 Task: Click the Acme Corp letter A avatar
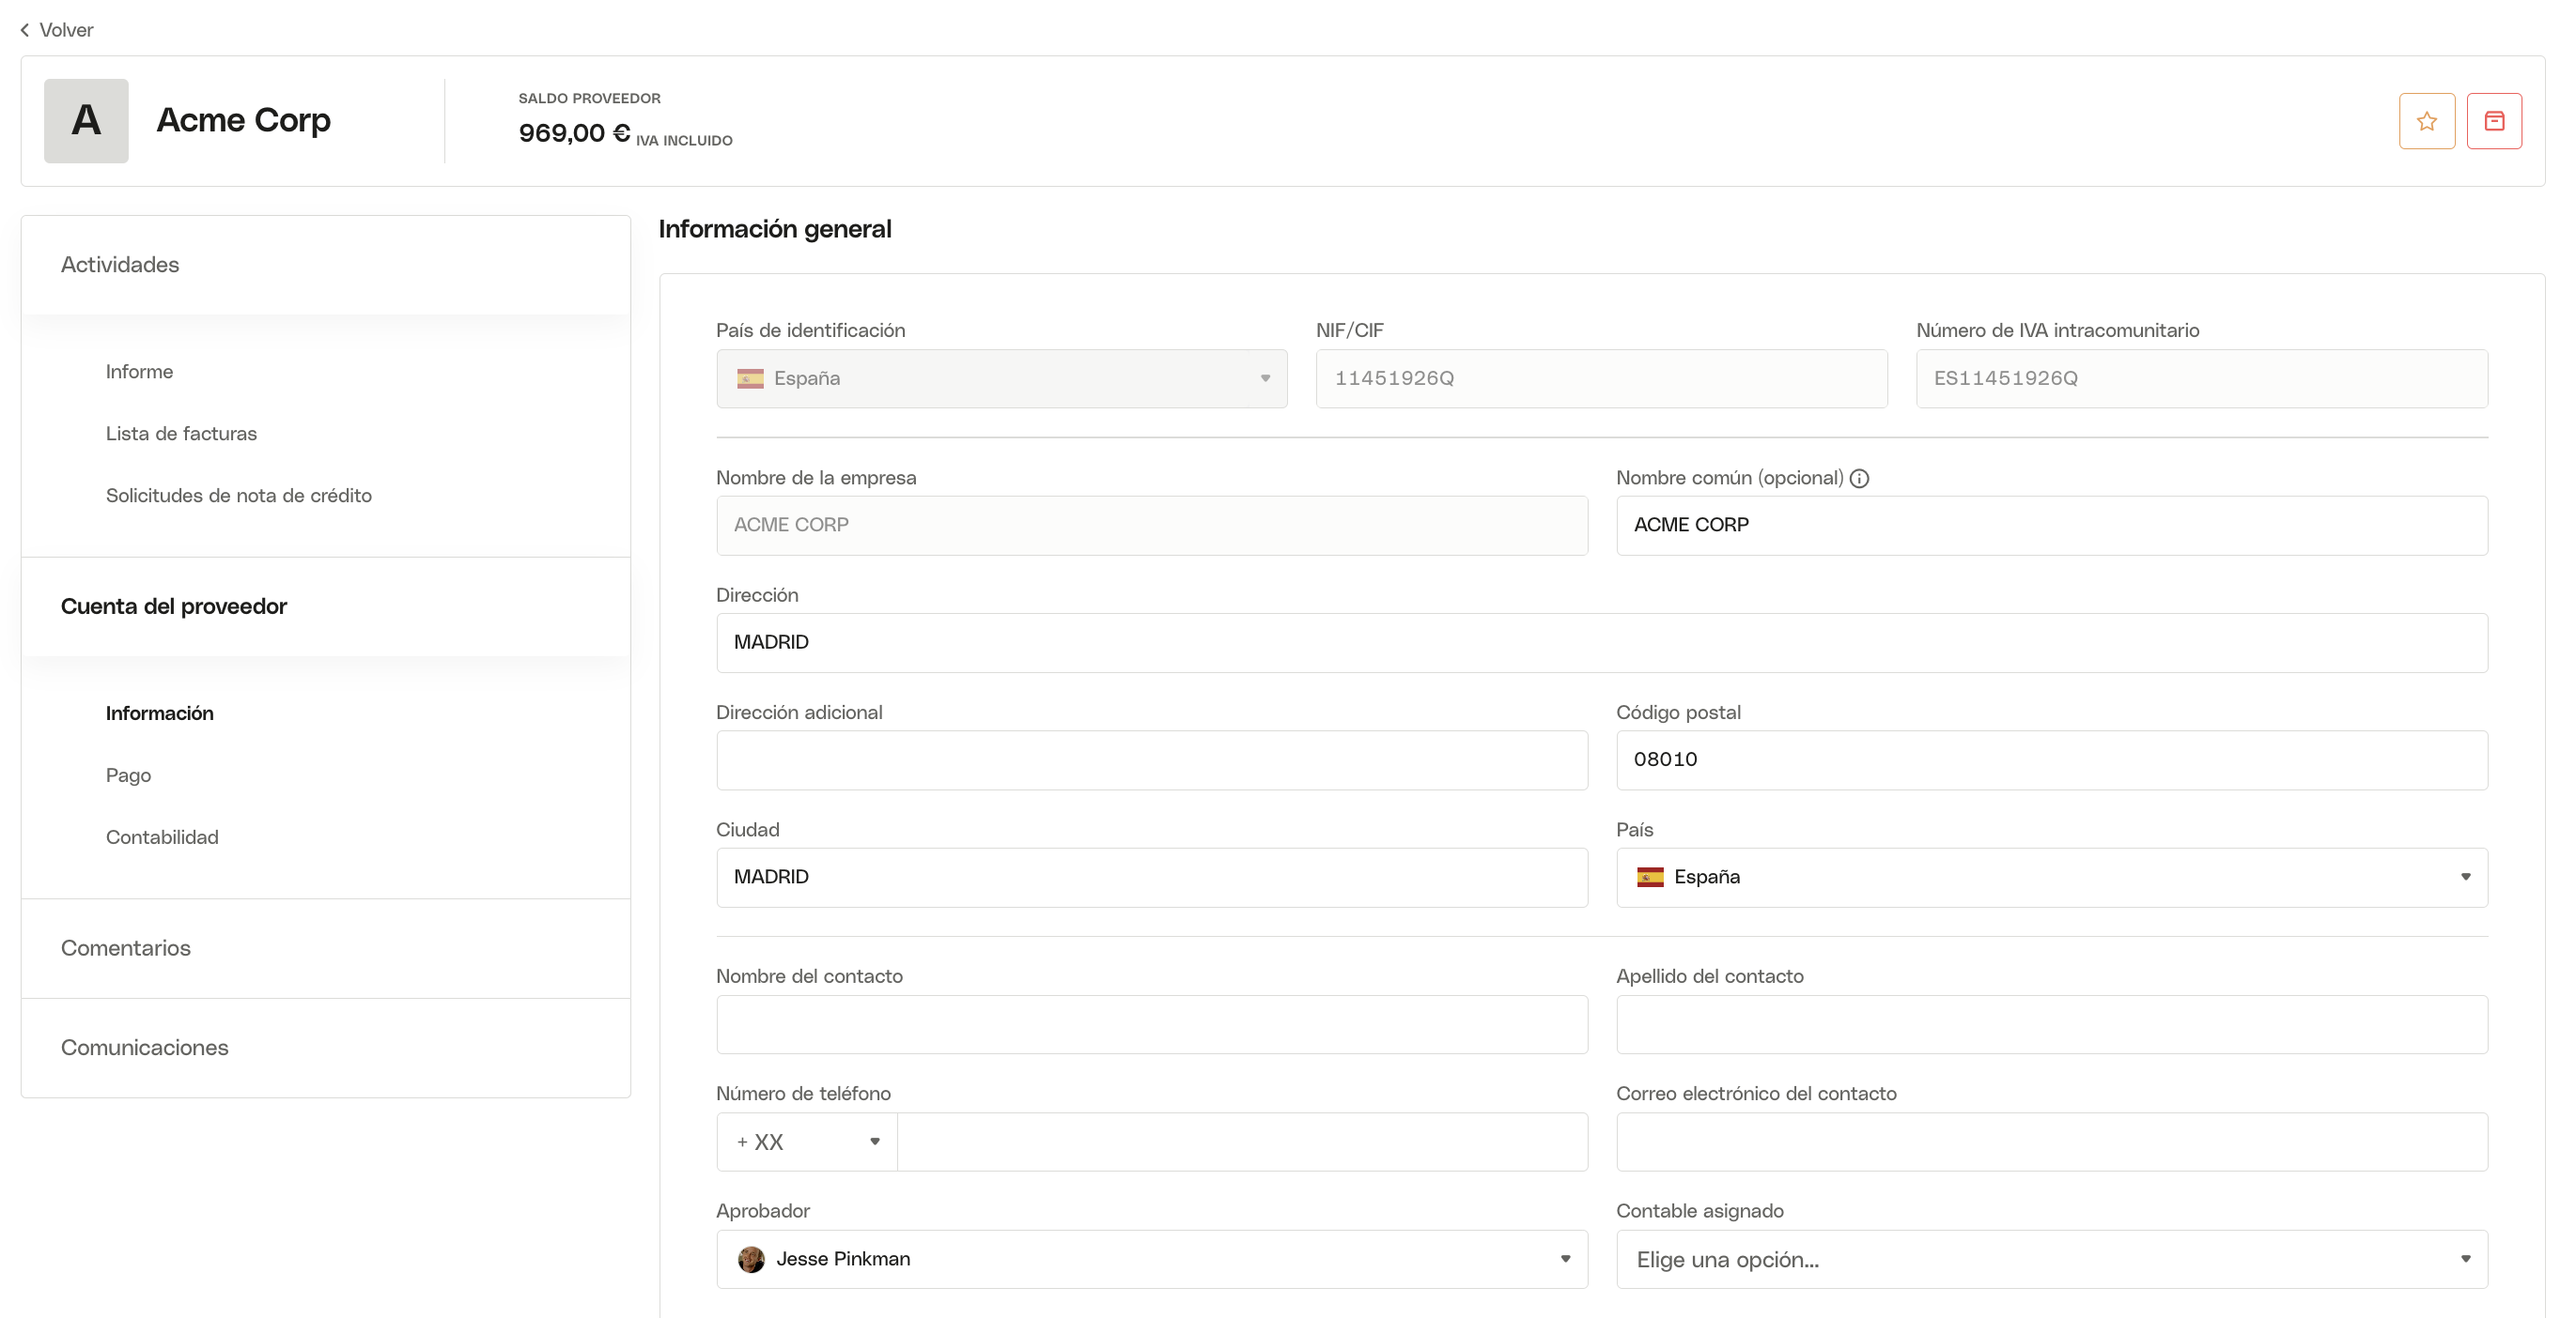tap(86, 121)
